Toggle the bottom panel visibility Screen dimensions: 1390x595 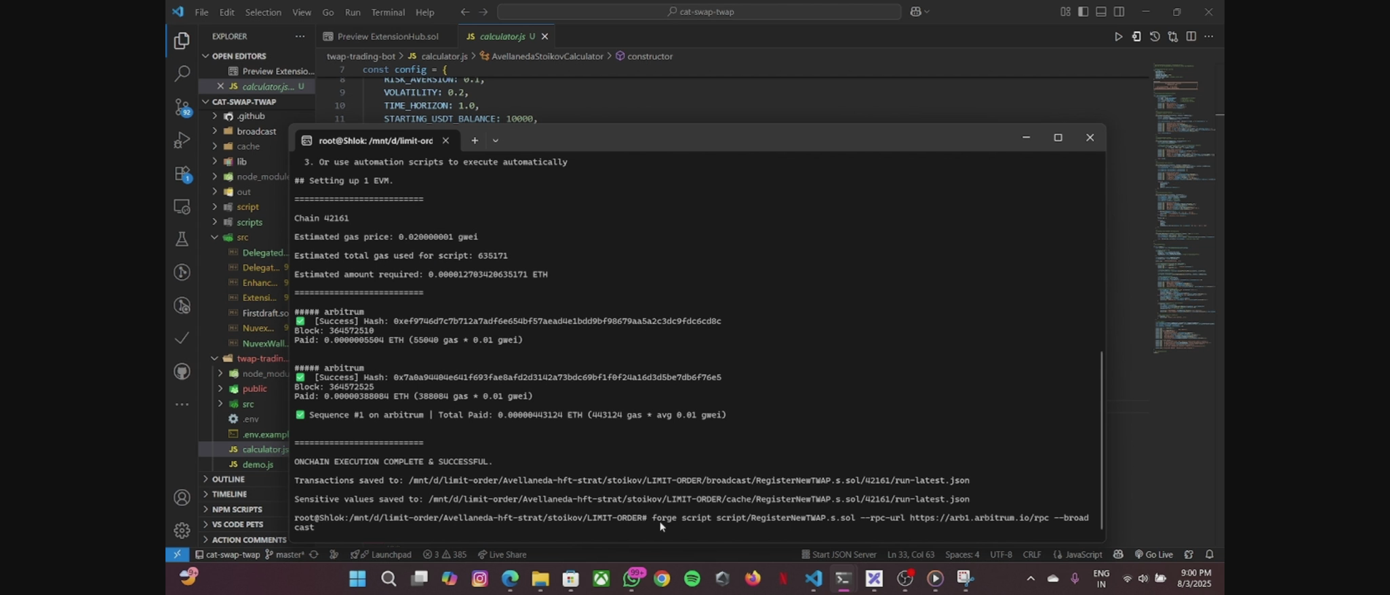[1101, 12]
